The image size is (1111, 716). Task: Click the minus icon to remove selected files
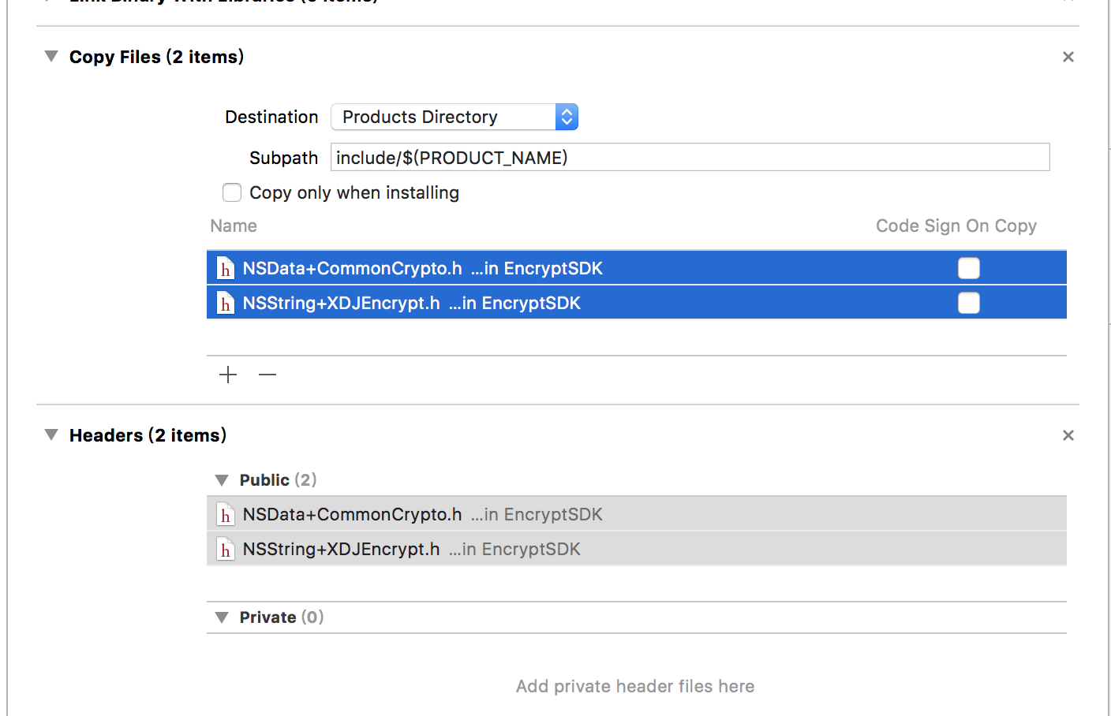(x=267, y=375)
